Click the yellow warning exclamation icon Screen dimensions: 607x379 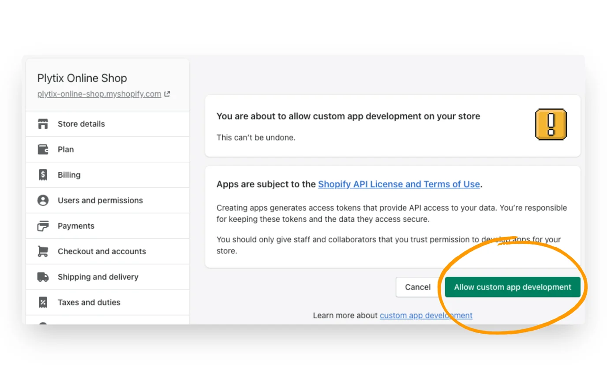click(x=551, y=125)
